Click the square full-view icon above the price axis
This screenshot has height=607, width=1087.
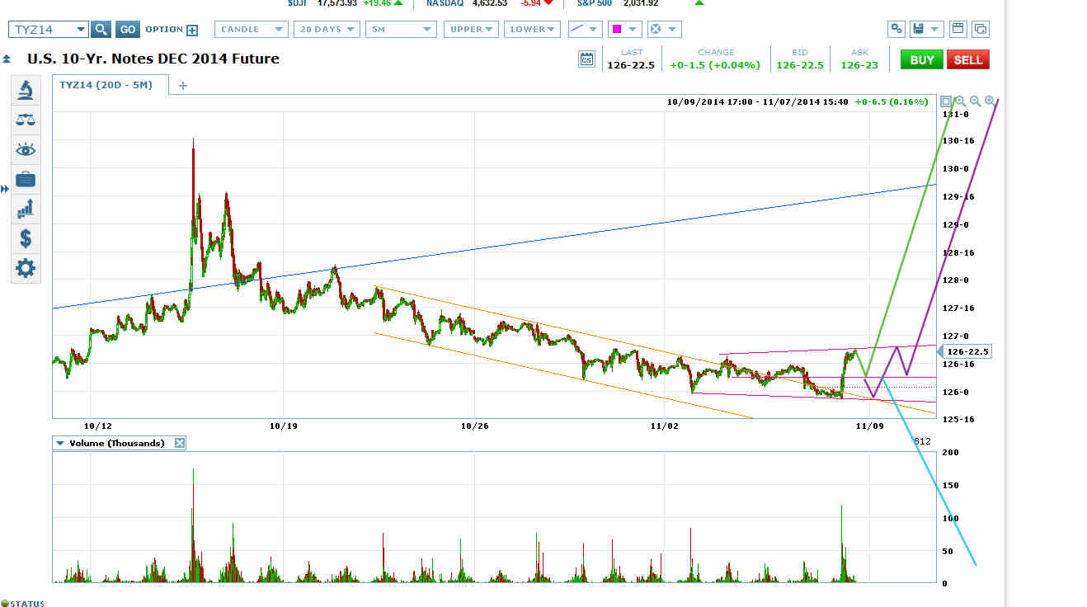[946, 101]
